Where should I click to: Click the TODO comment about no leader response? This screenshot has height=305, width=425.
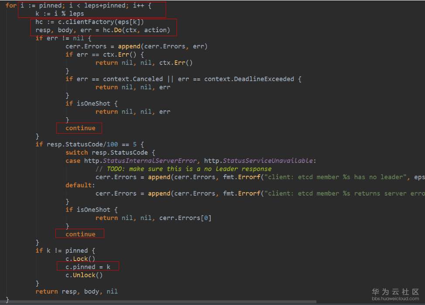point(184,169)
